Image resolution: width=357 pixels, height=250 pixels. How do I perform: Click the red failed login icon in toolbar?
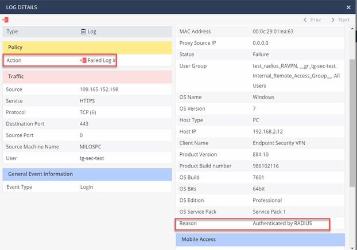(x=6, y=20)
